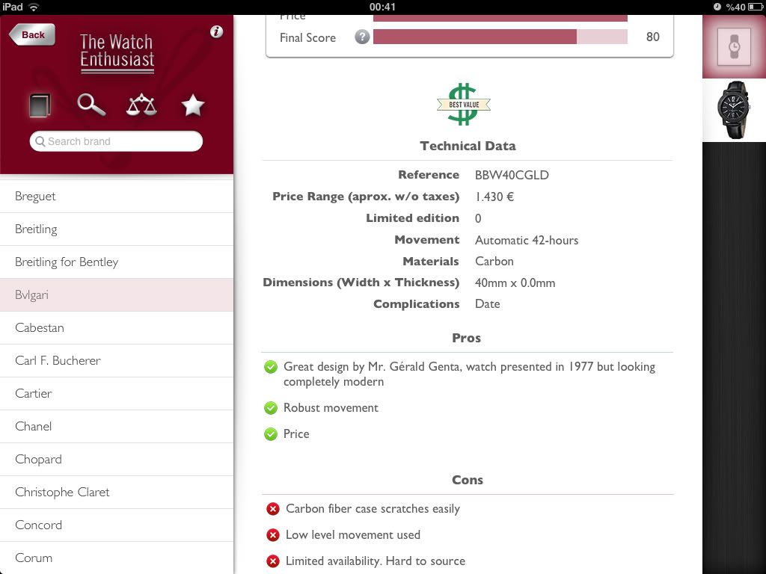Tap the dimensions value 40mm x 0.0mm

click(515, 283)
